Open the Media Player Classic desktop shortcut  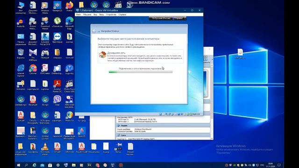(70, 86)
